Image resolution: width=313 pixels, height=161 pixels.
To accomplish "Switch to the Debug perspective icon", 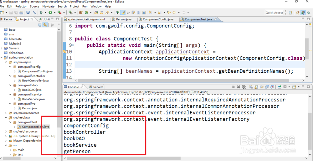I will pos(308,13).
